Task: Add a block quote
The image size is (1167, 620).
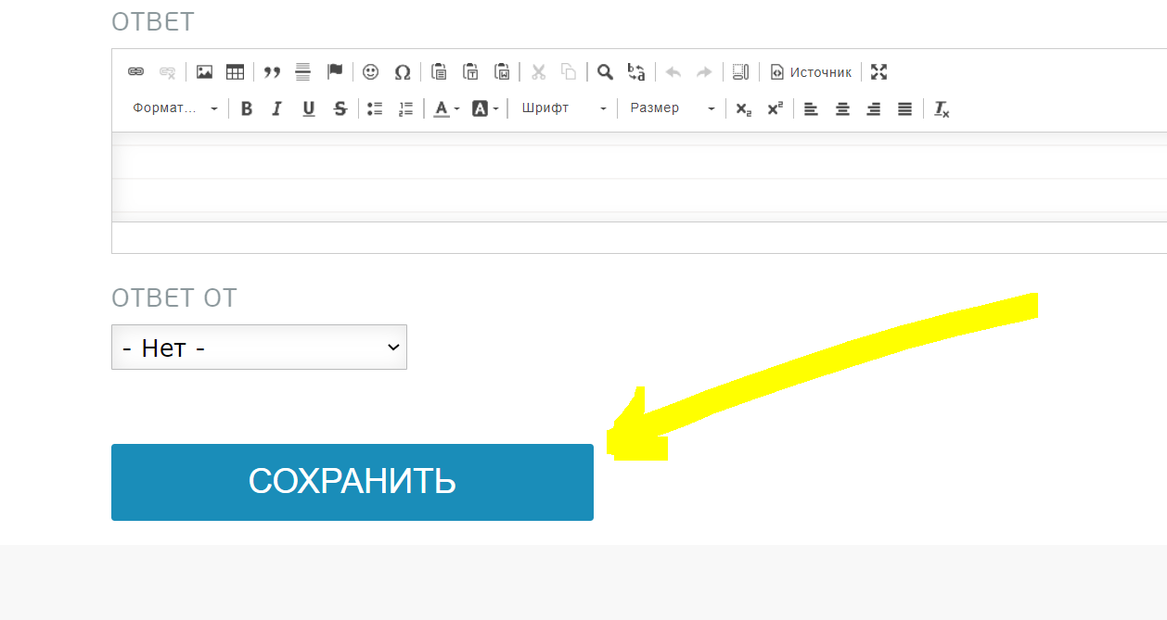Action: [x=272, y=72]
